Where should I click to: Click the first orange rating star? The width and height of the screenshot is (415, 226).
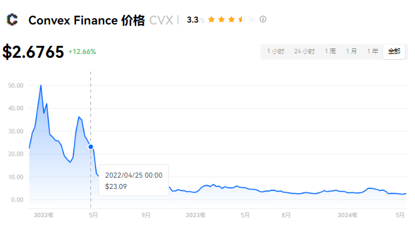click(x=211, y=19)
